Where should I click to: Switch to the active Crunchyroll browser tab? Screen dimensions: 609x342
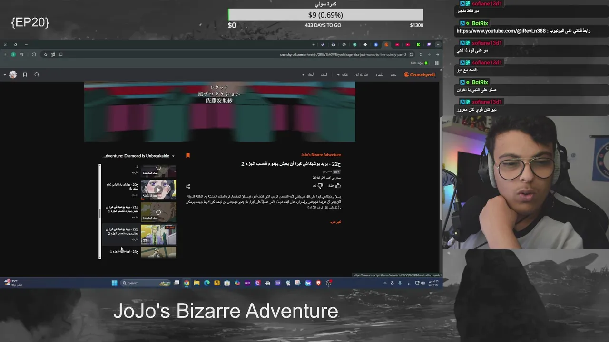pos(386,45)
